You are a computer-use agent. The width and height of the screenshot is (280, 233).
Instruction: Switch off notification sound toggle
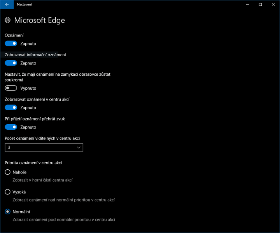tap(11, 127)
